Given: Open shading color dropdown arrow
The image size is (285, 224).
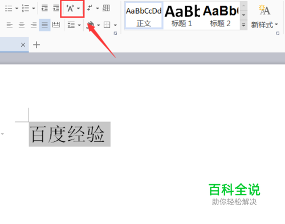Looking at the screenshot, I should tap(99, 25).
